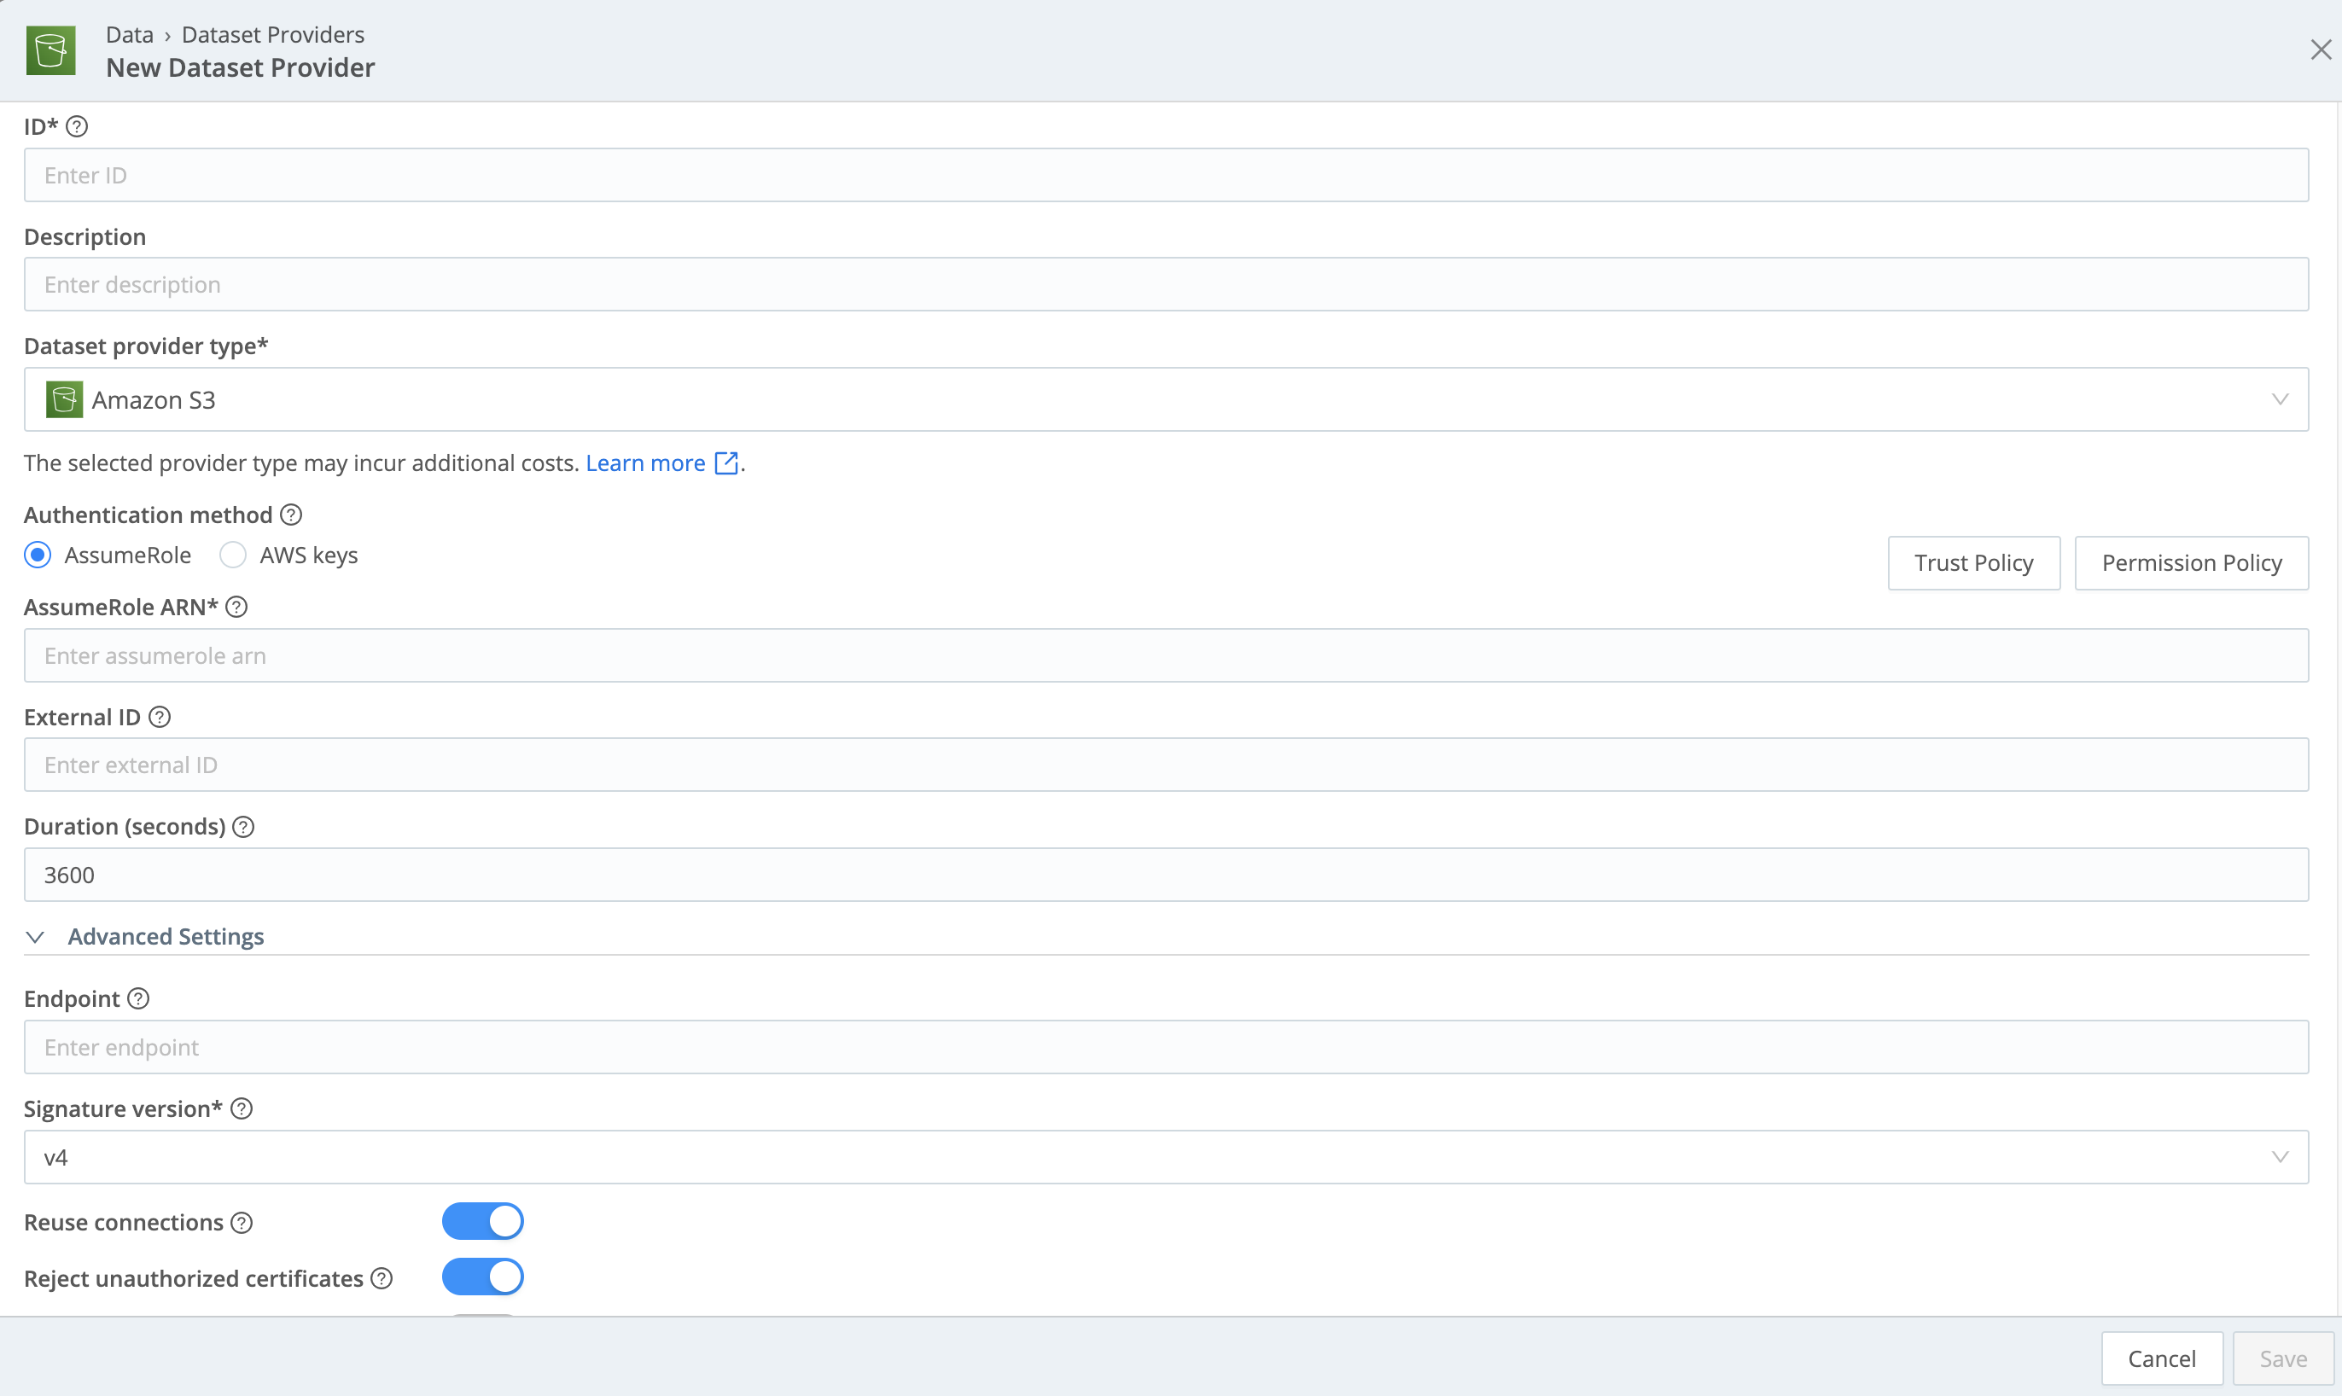Open the Dataset provider type dropdown

[x=2281, y=398]
